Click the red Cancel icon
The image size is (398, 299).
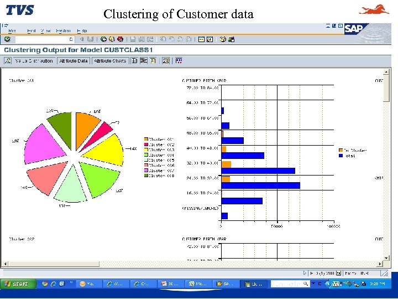(121, 39)
